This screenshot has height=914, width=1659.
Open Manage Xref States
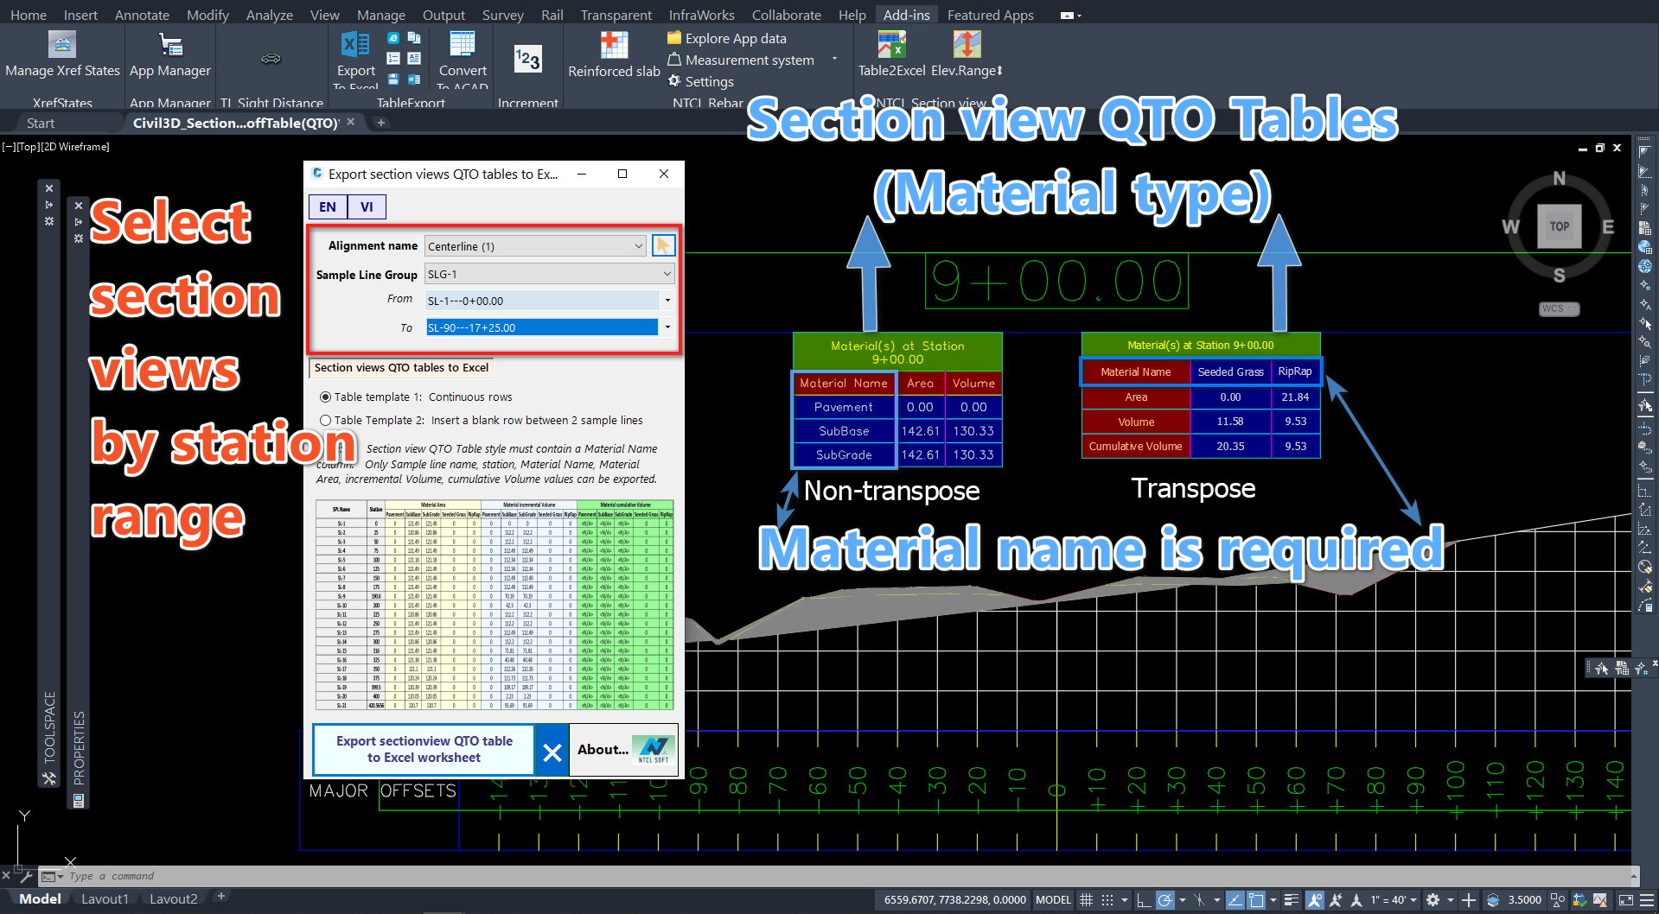[x=62, y=45]
